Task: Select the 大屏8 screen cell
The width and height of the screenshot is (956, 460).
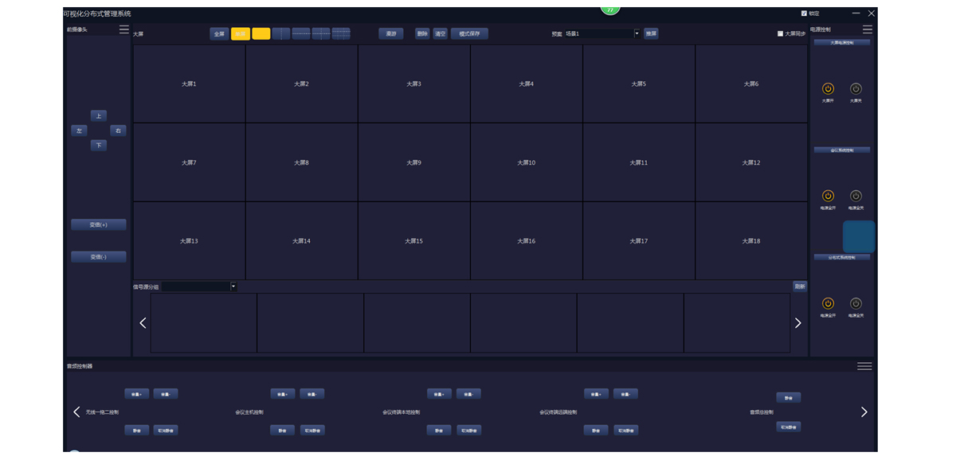Action: click(x=301, y=162)
